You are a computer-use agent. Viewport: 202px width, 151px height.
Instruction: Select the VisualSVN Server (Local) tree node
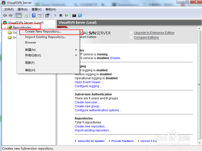point(26,23)
